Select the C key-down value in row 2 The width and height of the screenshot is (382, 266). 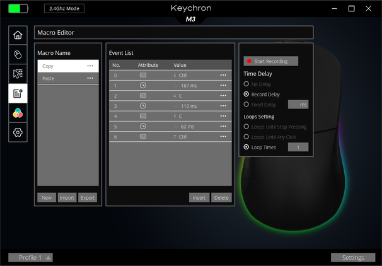[x=178, y=96]
